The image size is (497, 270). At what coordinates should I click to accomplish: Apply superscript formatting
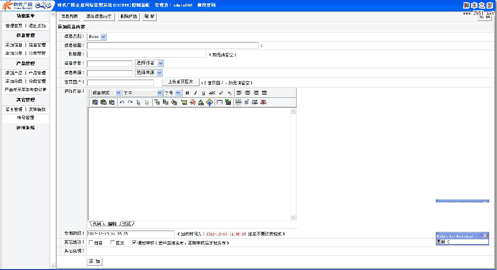[221, 93]
